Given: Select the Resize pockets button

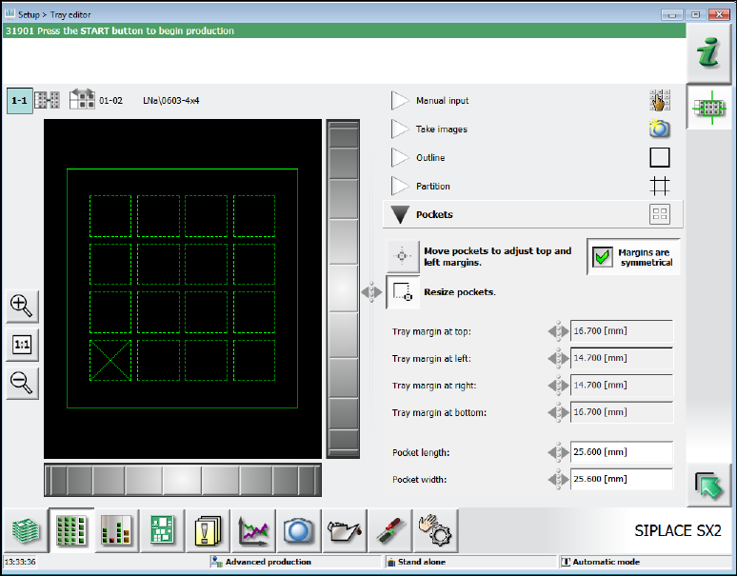Looking at the screenshot, I should coord(402,292).
